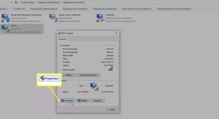Click the sent bytes value 207,309,892
219x119 pixels.
83,92
